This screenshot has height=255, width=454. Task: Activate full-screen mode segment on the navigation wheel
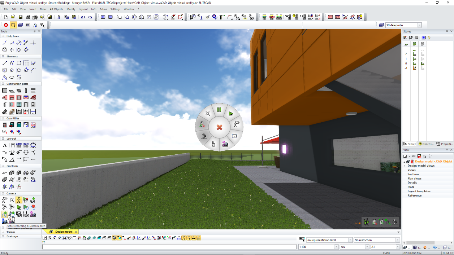(234, 136)
